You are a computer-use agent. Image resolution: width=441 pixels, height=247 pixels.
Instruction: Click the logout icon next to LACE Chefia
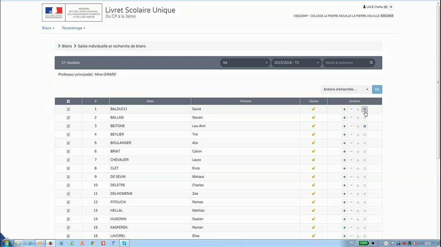tap(391, 7)
